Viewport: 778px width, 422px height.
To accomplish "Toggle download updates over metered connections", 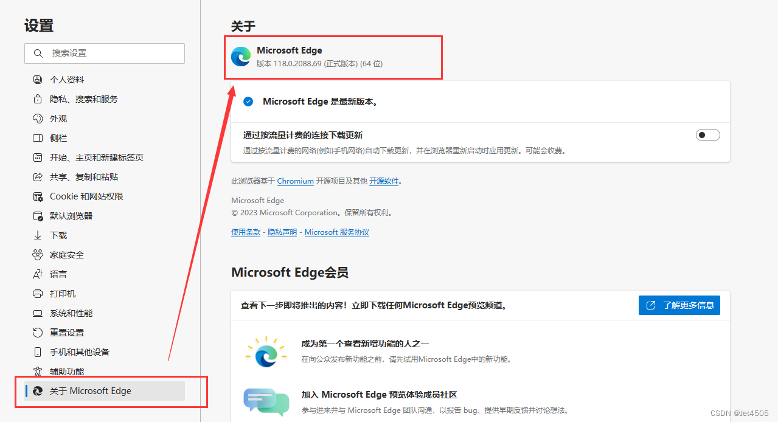I will point(708,135).
